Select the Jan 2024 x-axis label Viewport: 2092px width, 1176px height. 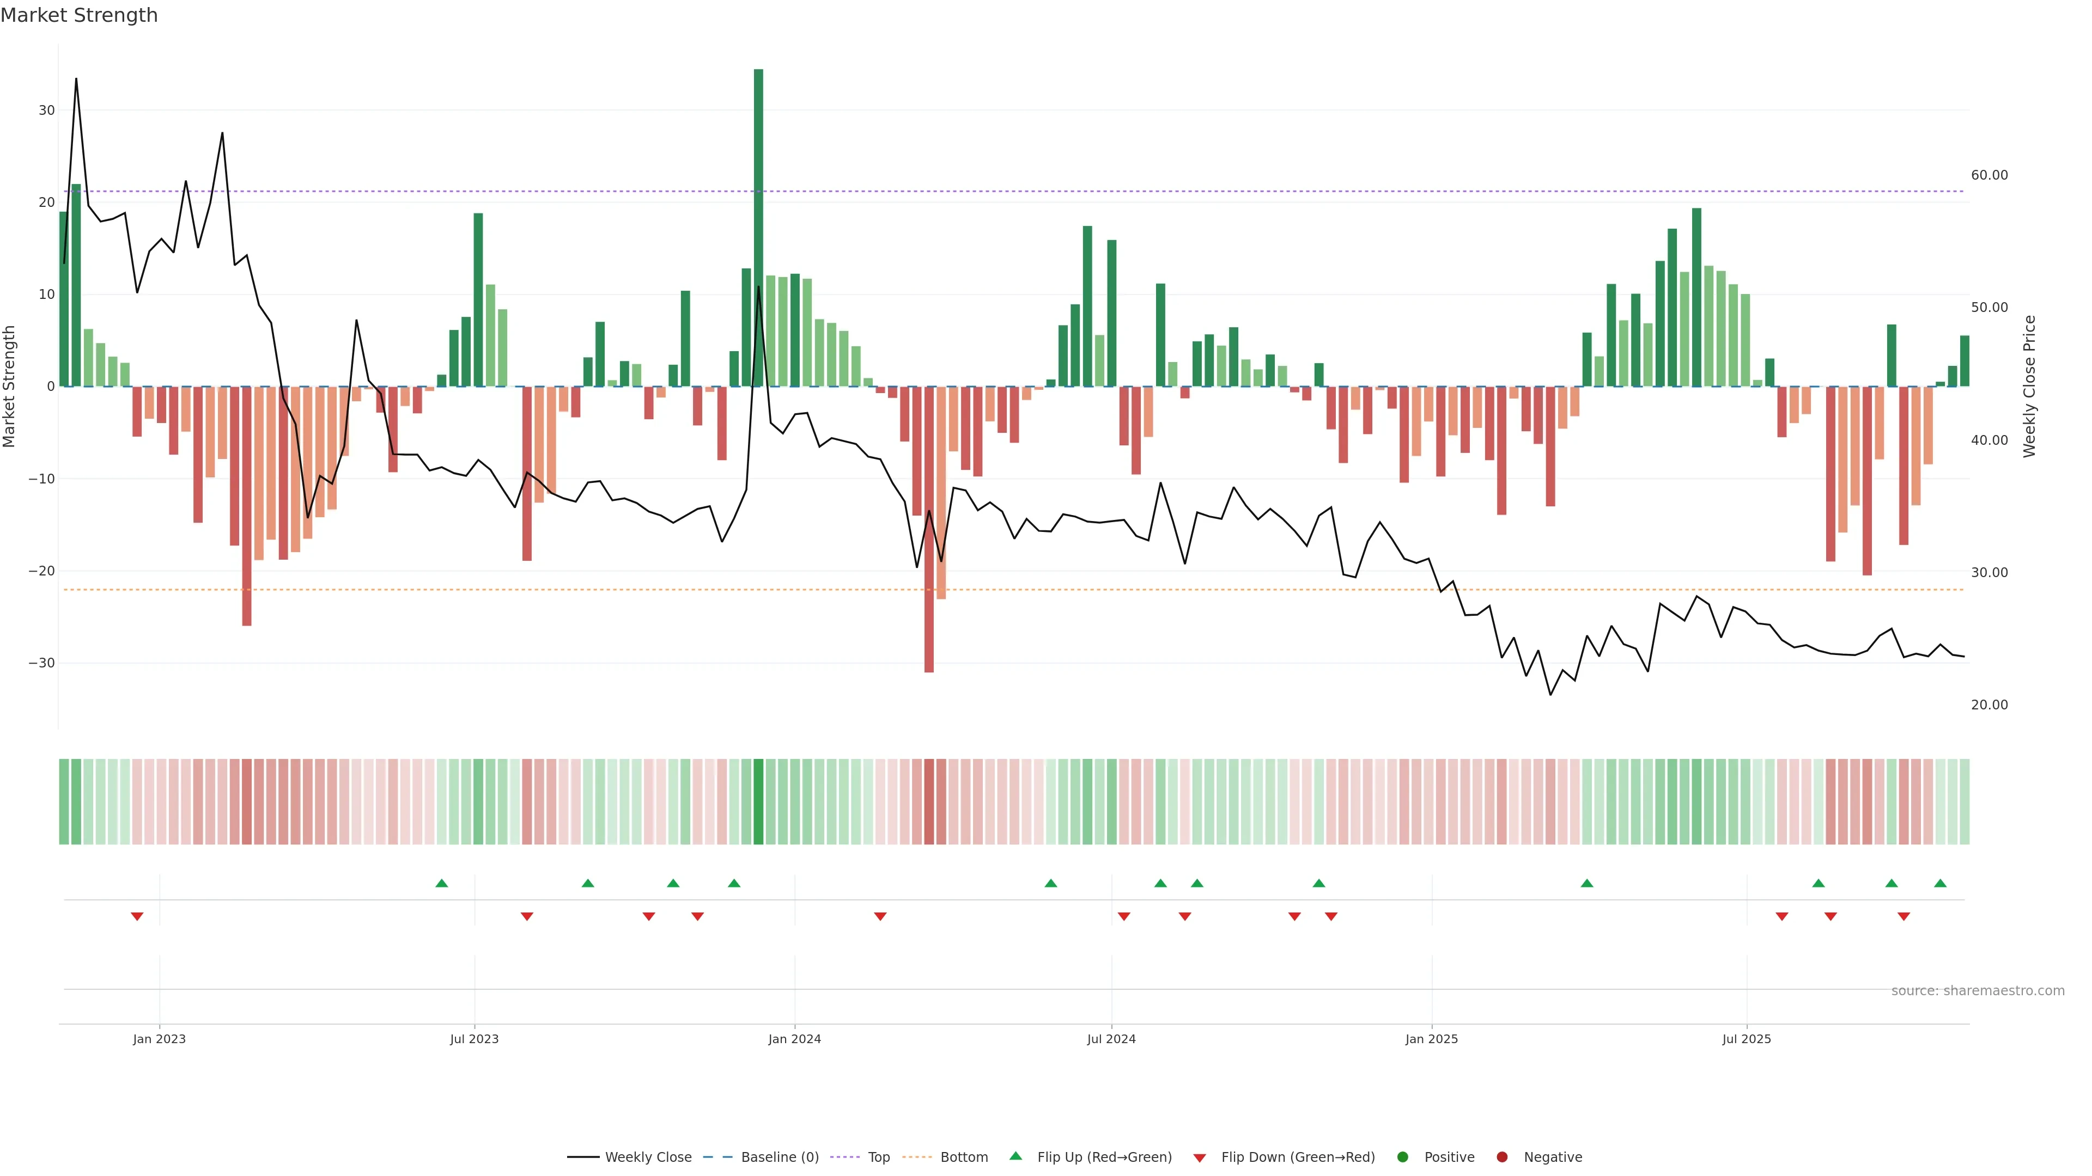click(794, 1039)
